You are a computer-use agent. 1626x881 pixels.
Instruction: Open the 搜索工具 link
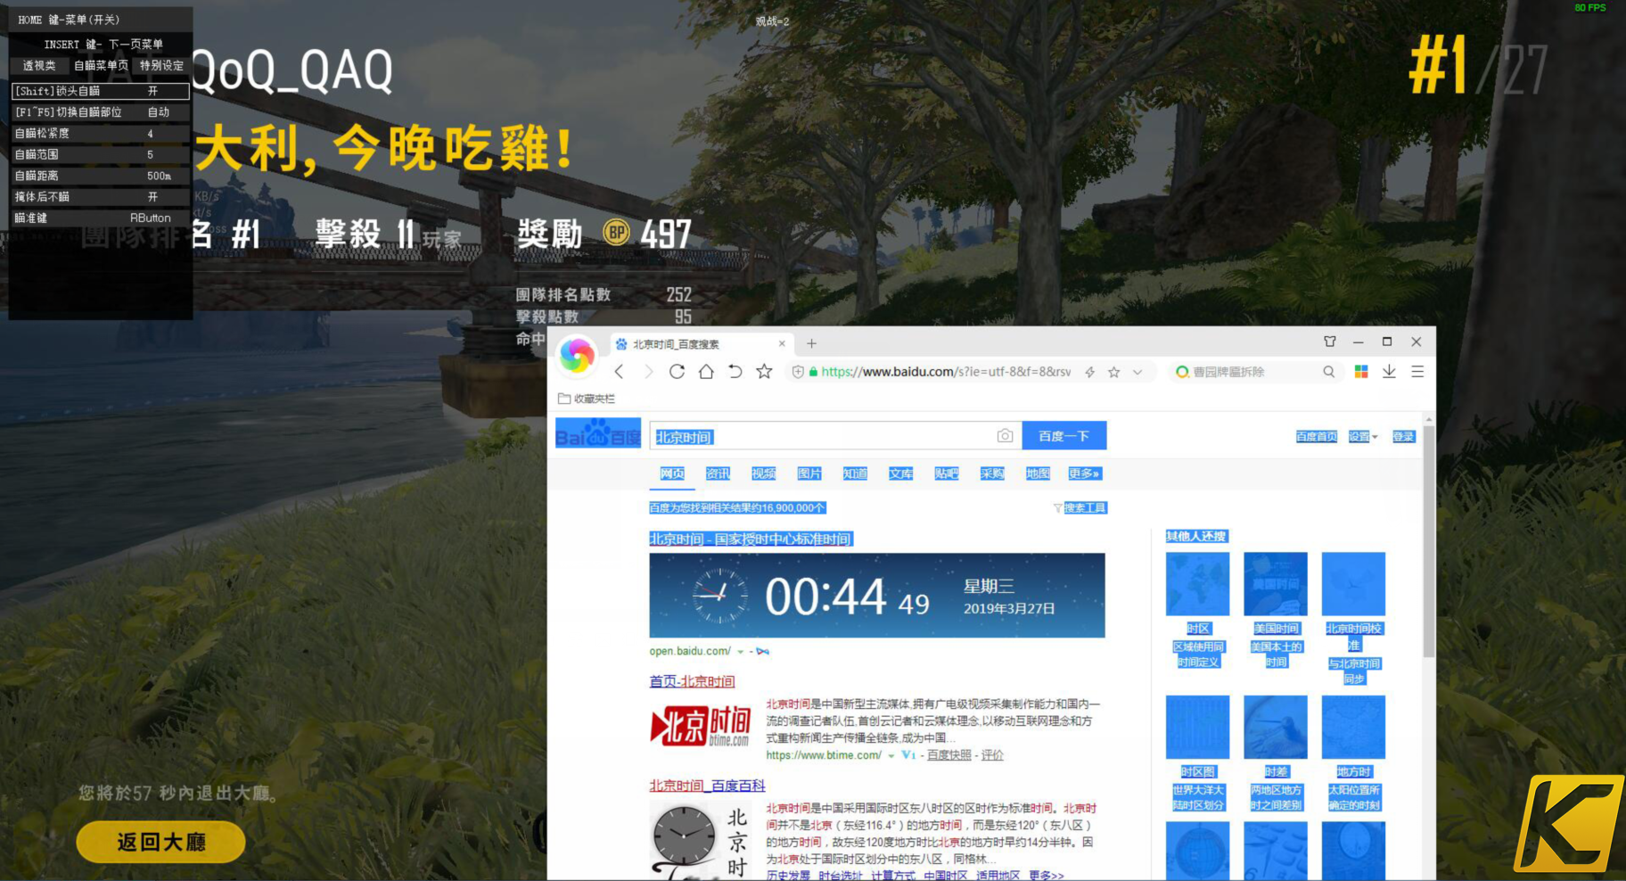click(x=1085, y=508)
